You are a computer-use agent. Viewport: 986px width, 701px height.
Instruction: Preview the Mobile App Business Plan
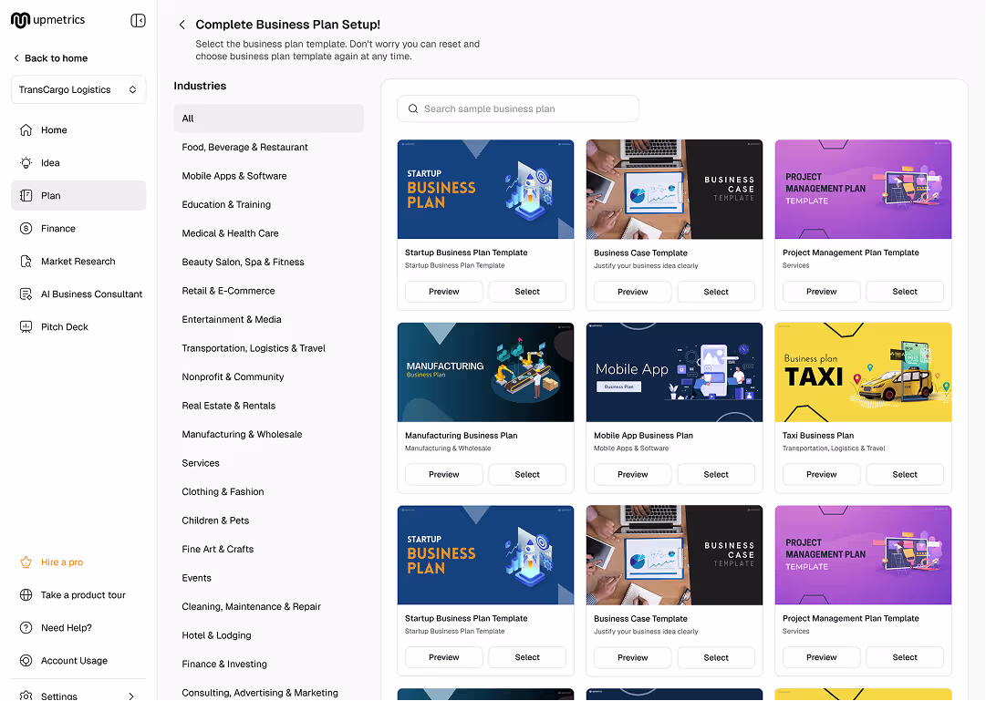pyautogui.click(x=633, y=475)
